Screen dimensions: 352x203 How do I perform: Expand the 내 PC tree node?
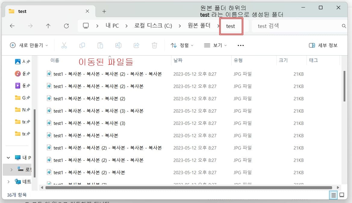tap(8, 158)
